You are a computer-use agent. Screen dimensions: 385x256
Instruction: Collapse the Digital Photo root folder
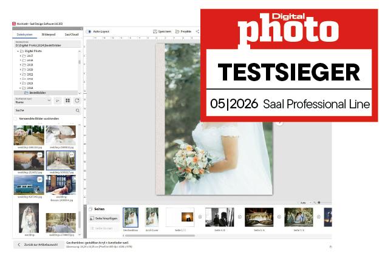18,51
